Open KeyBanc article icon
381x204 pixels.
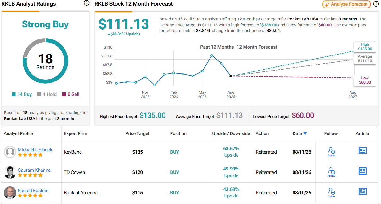pyautogui.click(x=363, y=151)
